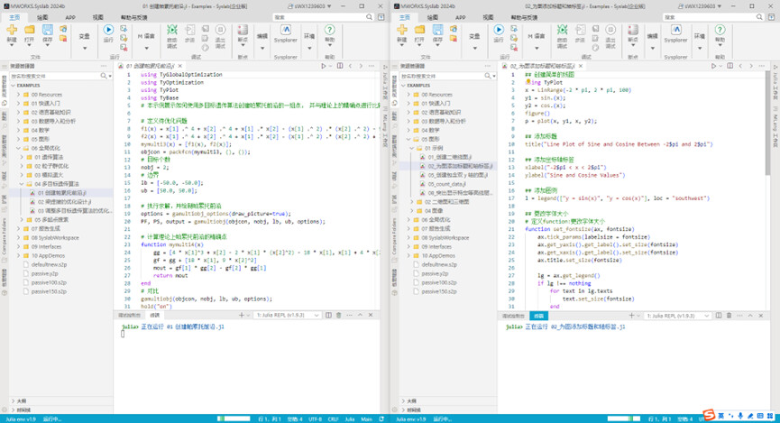
Task: Select the 终端 tab in right window bottom panel
Action: (538, 316)
